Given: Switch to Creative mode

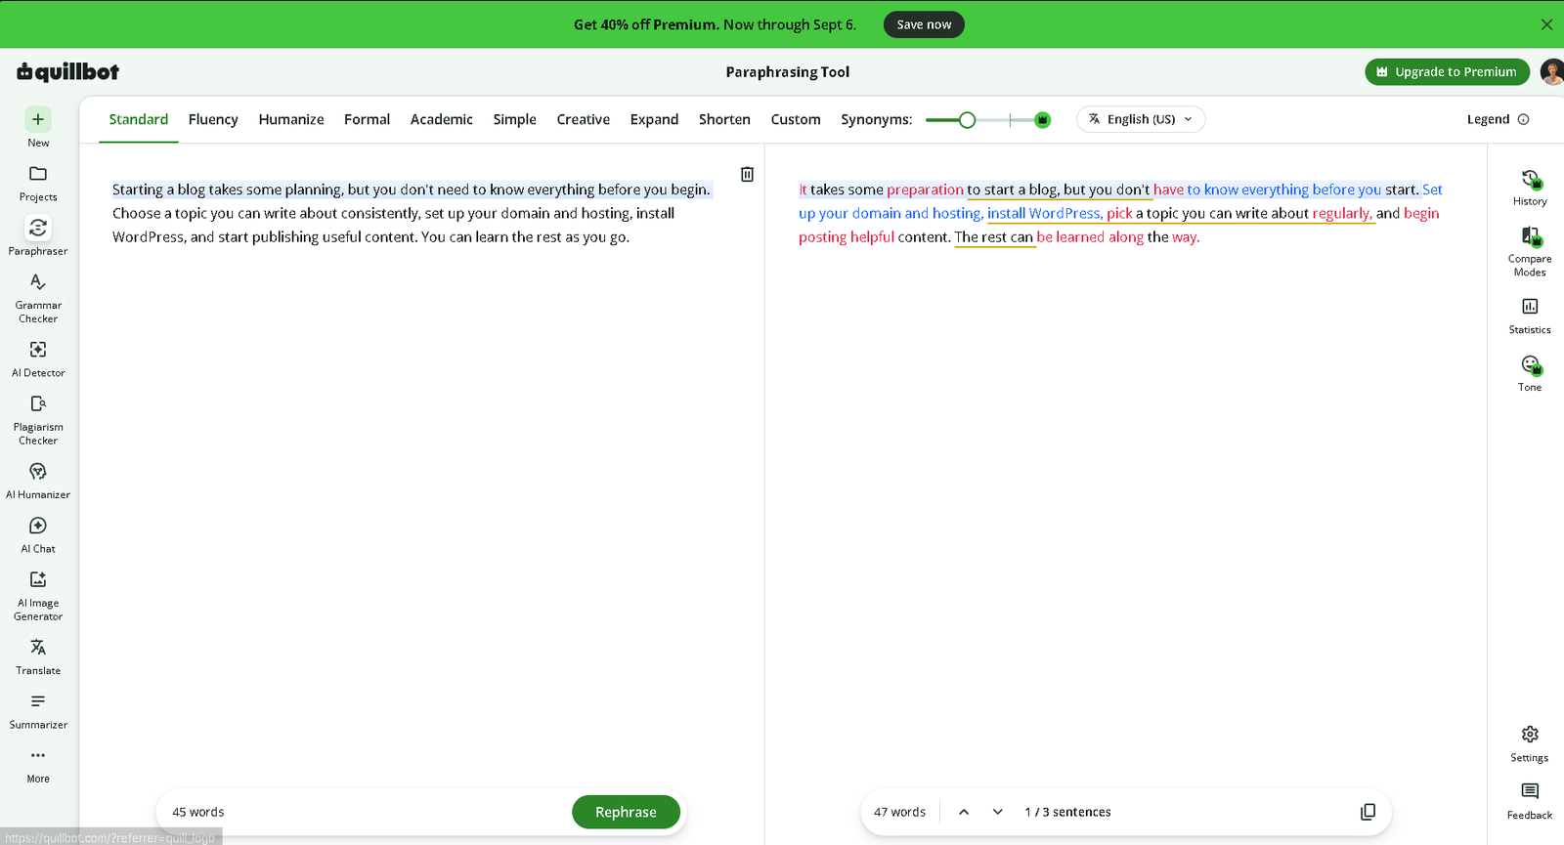Looking at the screenshot, I should 584,119.
